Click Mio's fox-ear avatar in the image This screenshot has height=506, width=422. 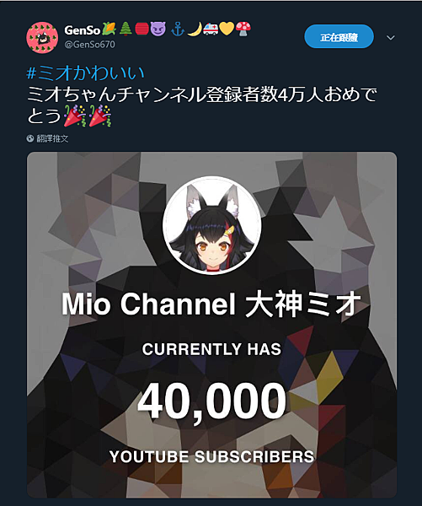(x=211, y=225)
